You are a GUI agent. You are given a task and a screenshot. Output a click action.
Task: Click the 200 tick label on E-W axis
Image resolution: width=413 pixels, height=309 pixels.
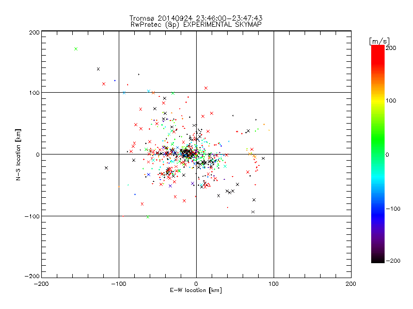coord(351,284)
